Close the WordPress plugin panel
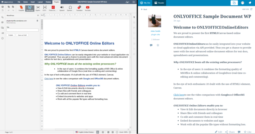 [x=38, y=15]
